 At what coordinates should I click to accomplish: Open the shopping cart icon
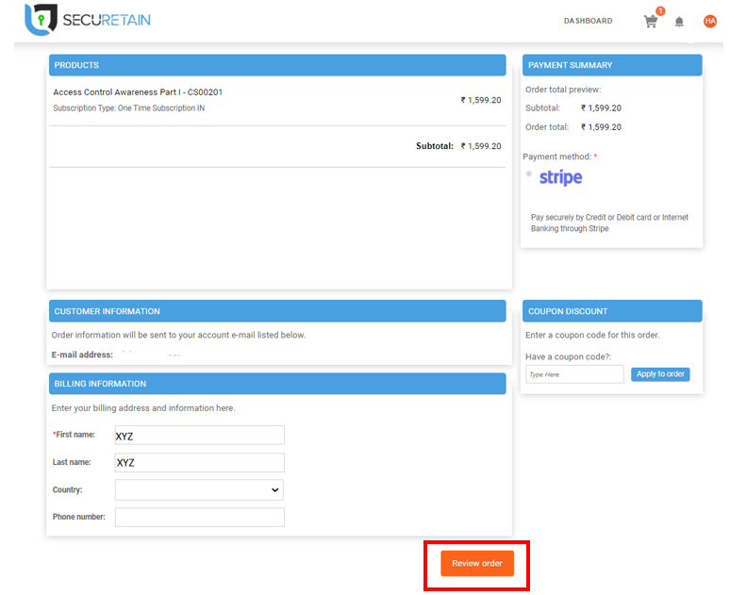(650, 21)
